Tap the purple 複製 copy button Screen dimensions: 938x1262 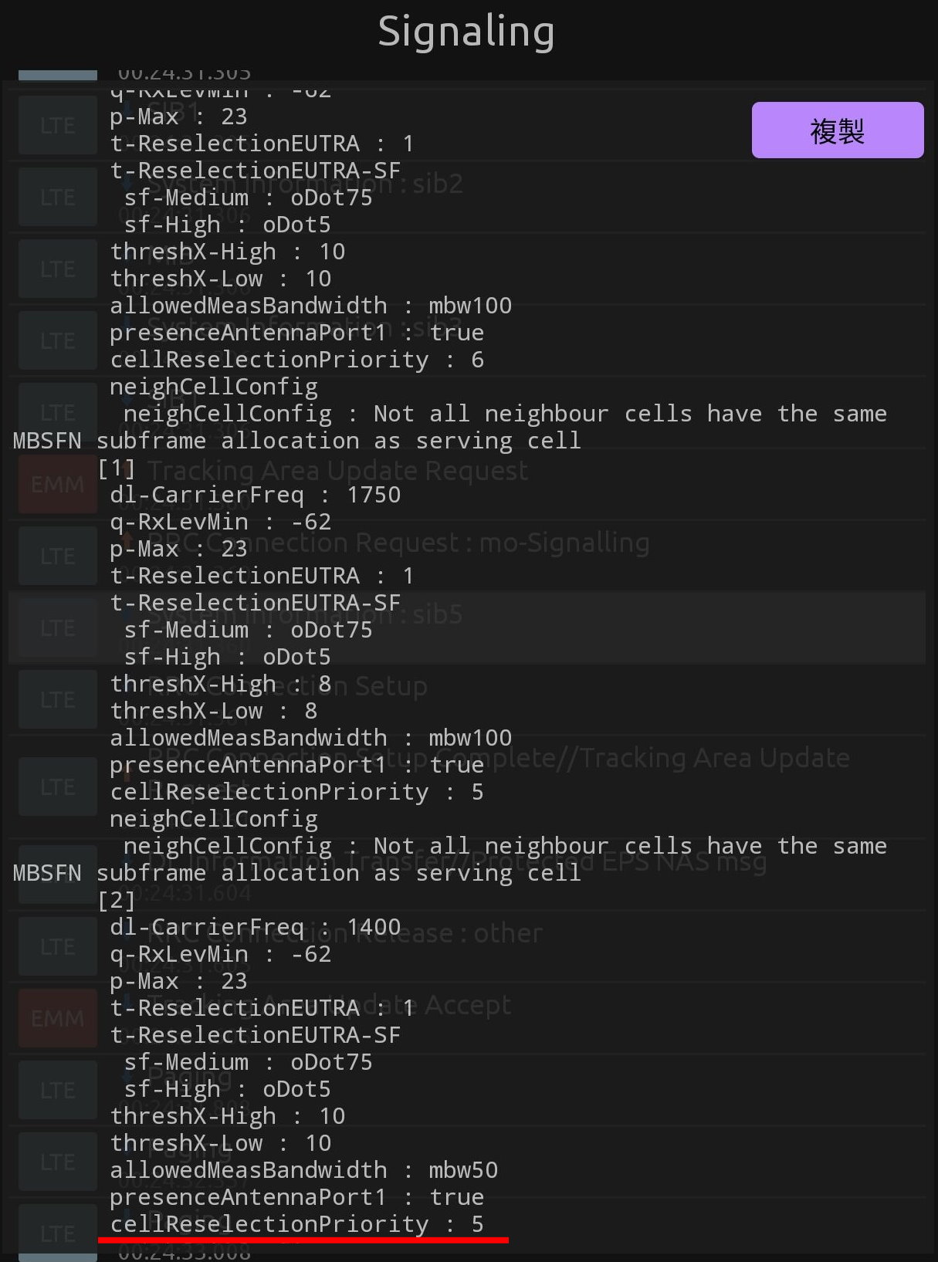[x=837, y=130]
